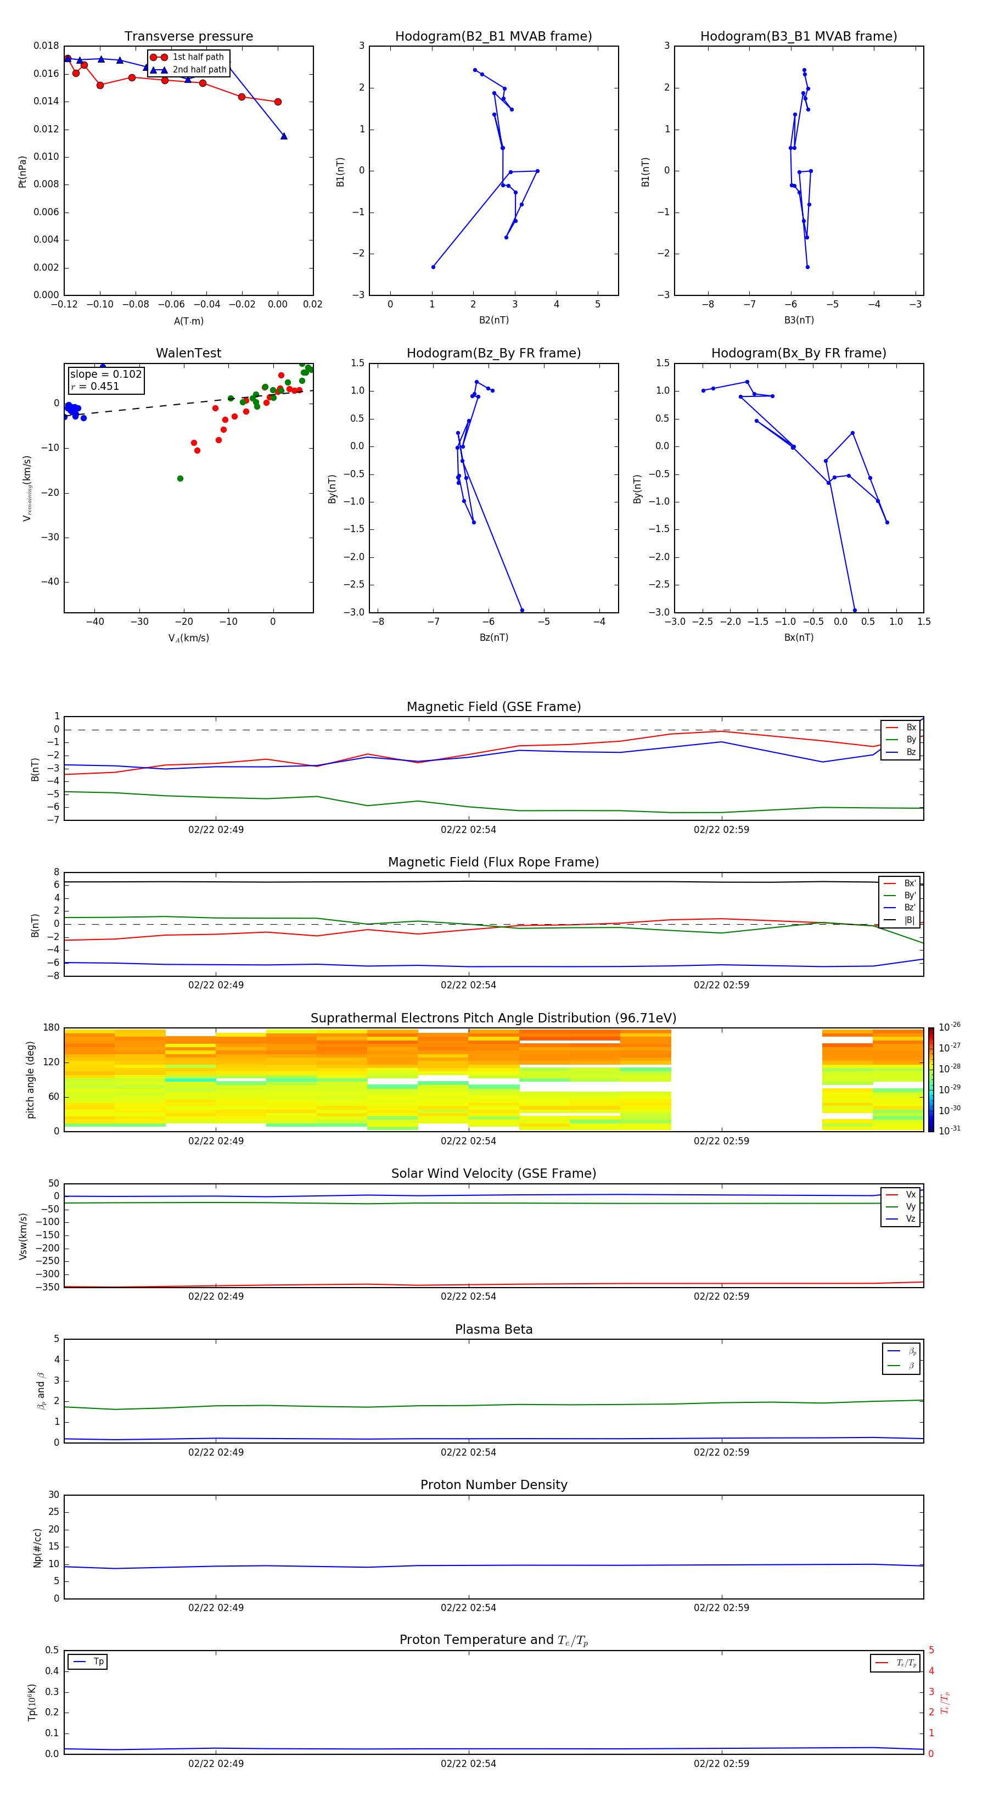988x1812 pixels.
Task: Click the 02/22 02:59 tick label under the Plasma Beta plot
Action: click(721, 1452)
